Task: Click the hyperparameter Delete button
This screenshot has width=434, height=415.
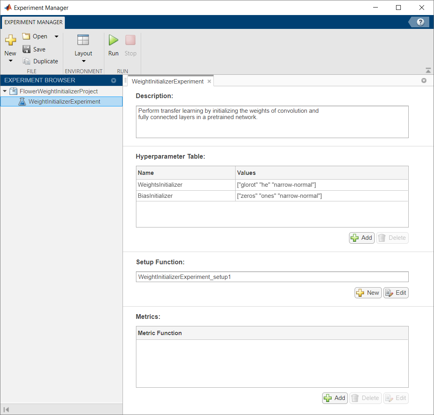Action: [392, 238]
